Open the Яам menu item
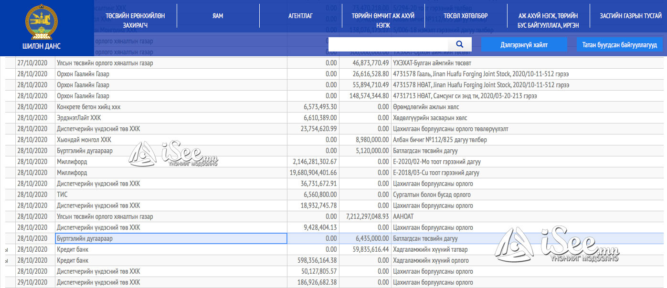This screenshot has width=667, height=288. (x=218, y=16)
